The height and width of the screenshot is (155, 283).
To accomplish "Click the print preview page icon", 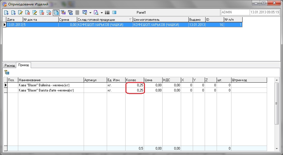I will pos(96,13).
